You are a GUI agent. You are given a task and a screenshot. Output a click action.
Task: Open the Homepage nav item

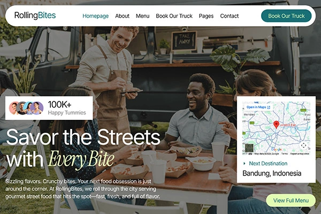pyautogui.click(x=96, y=16)
